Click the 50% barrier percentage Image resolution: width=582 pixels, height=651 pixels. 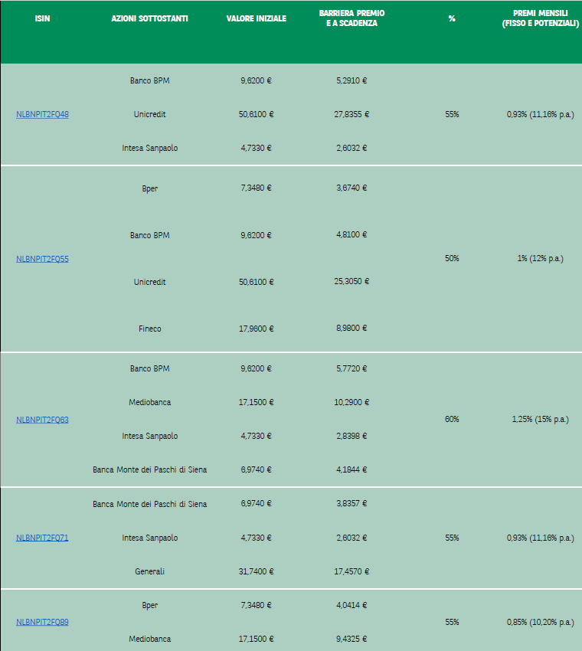452,258
